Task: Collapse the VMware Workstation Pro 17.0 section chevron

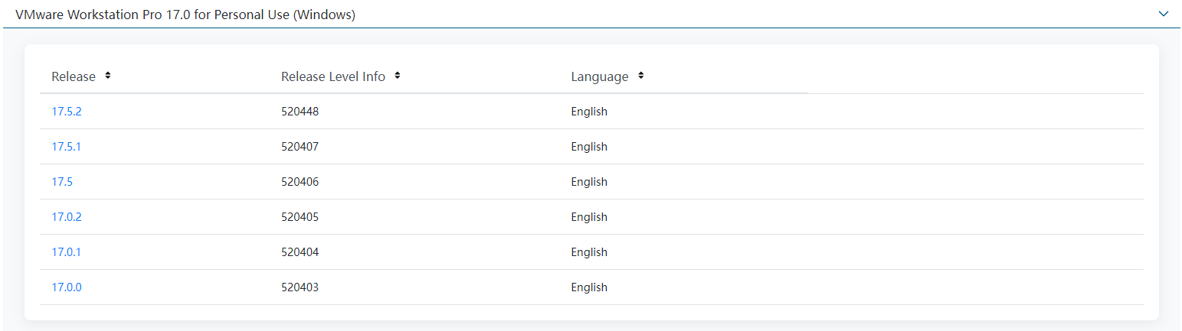Action: 1164,14
